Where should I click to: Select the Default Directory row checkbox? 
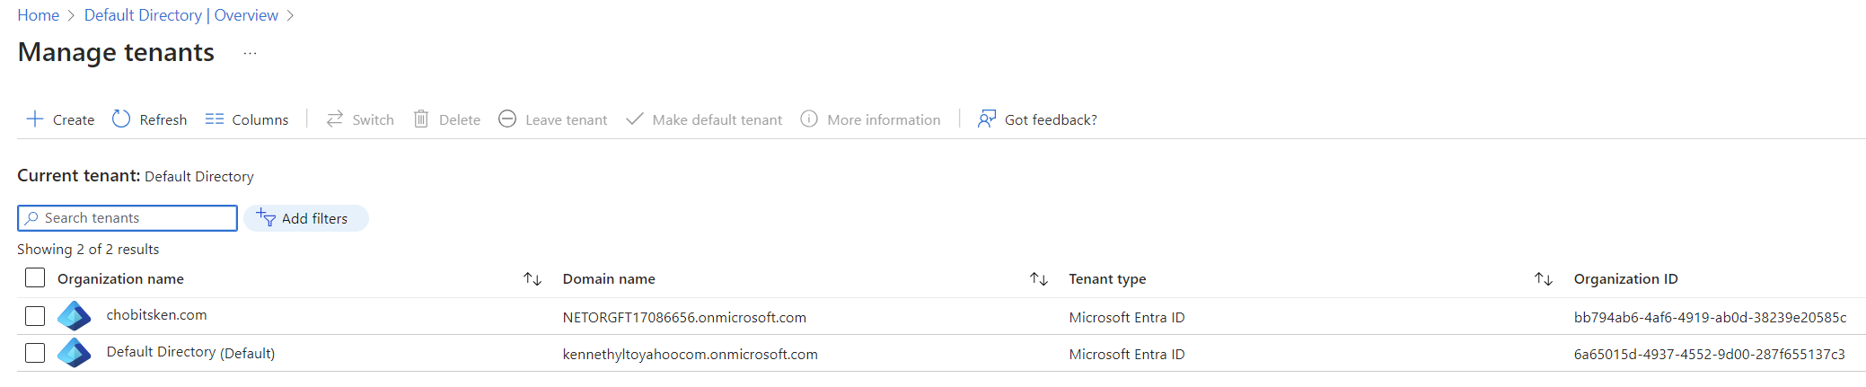pyautogui.click(x=35, y=353)
